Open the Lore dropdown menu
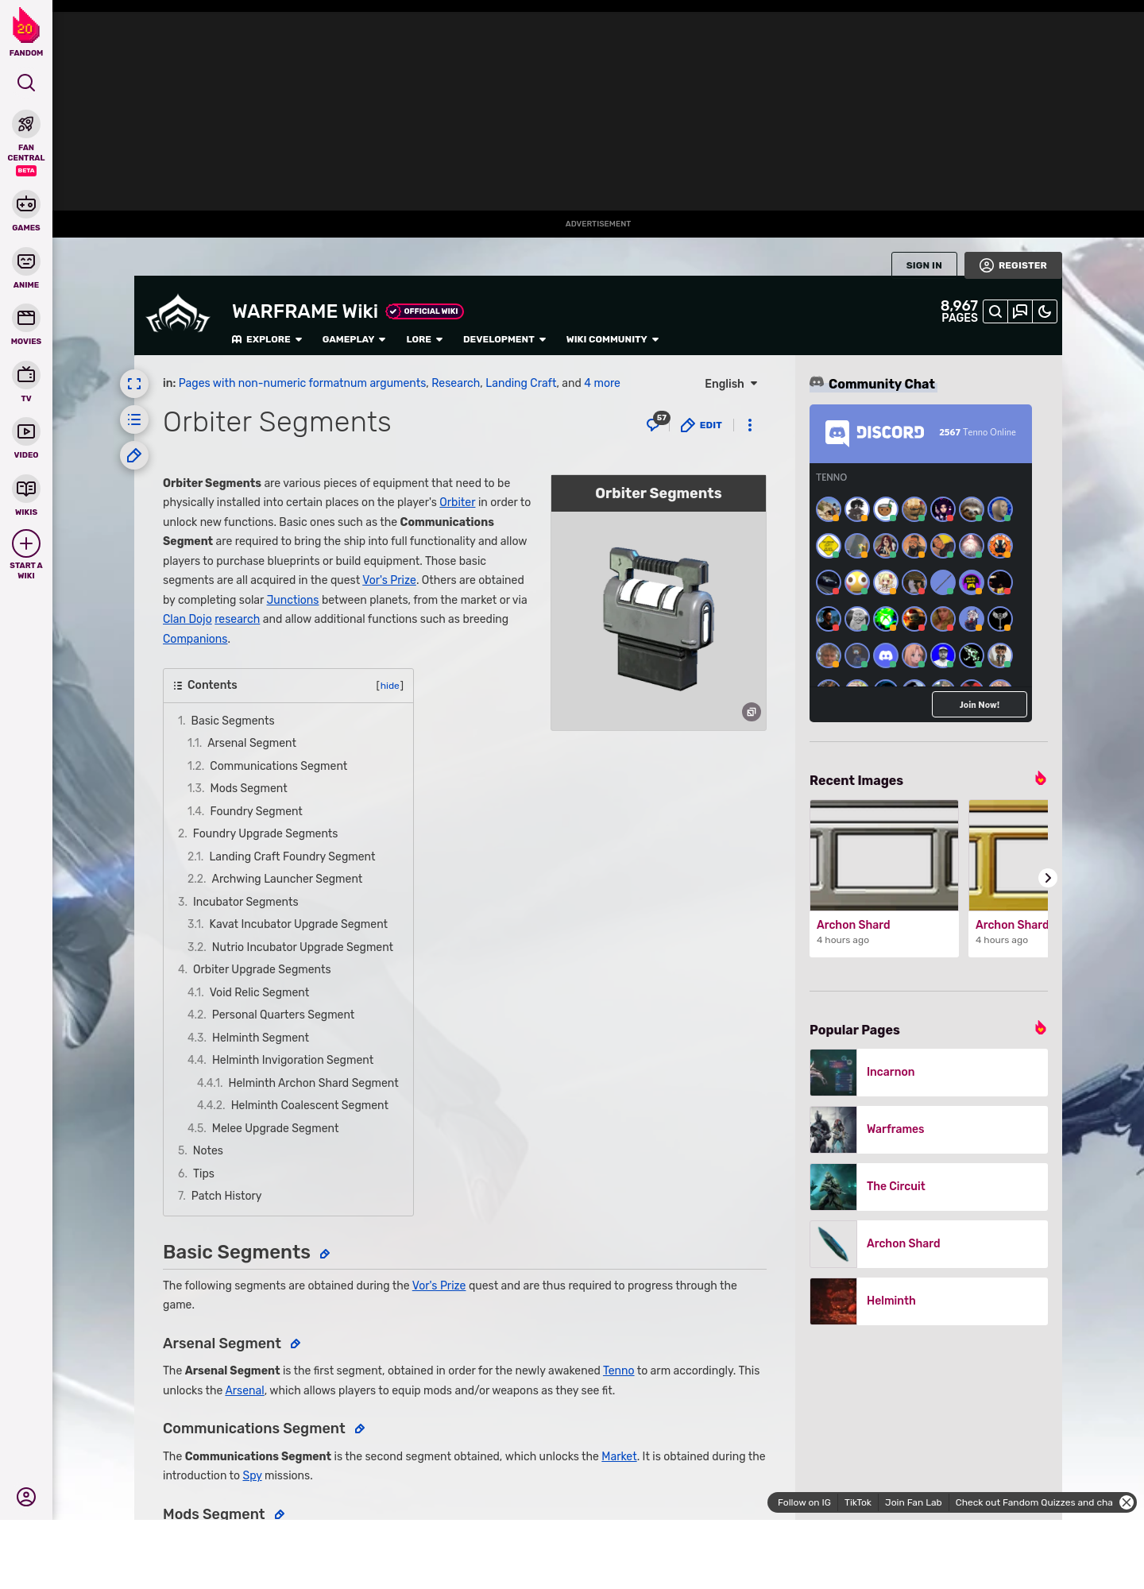This screenshot has width=1144, height=1589. 424,339
